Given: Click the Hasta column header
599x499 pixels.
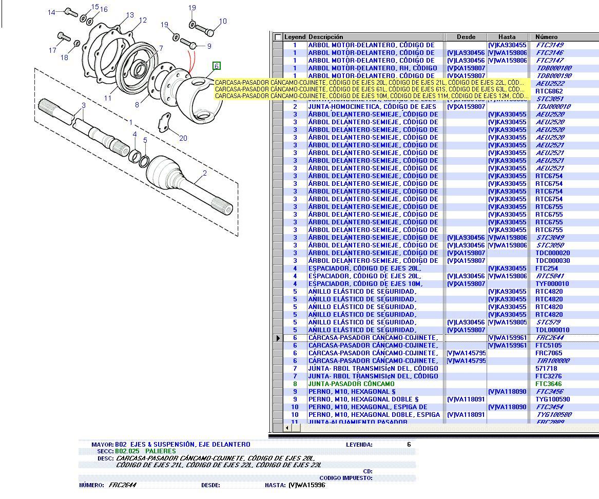Looking at the screenshot, I should point(507,37).
